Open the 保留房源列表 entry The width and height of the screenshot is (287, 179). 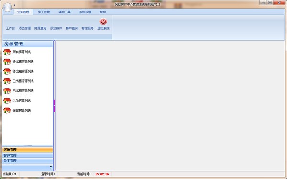pyautogui.click(x=22, y=110)
